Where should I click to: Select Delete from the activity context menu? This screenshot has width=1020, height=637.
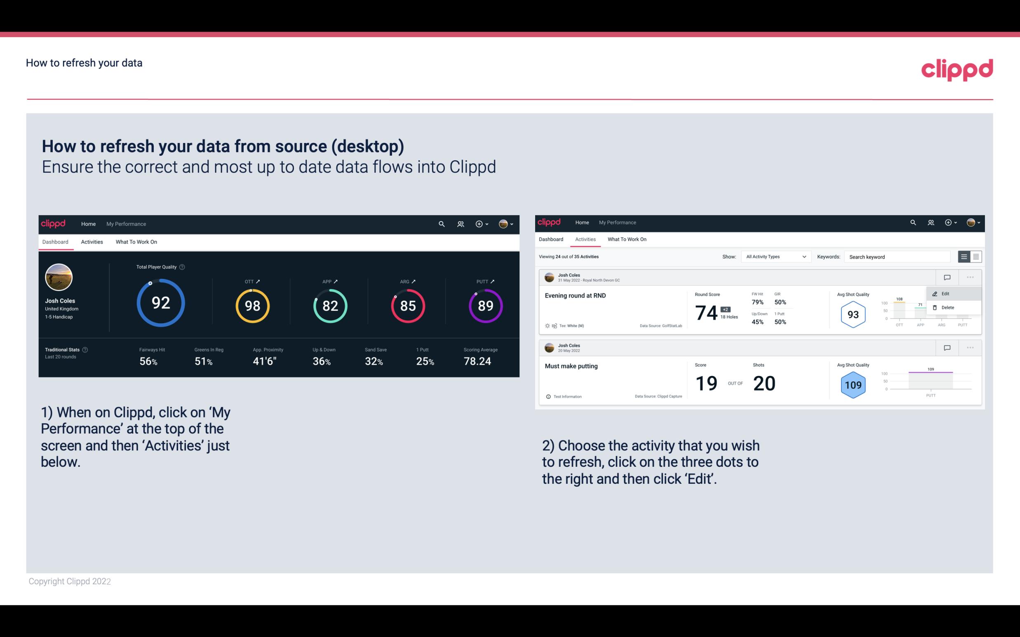coord(948,307)
